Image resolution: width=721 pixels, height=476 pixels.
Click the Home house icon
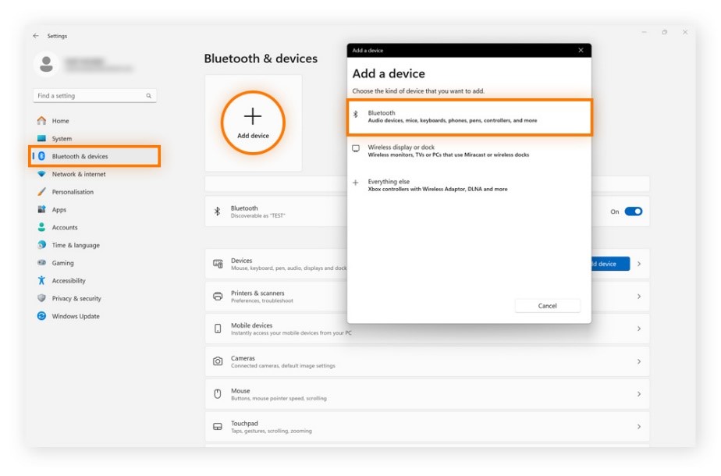(x=41, y=120)
